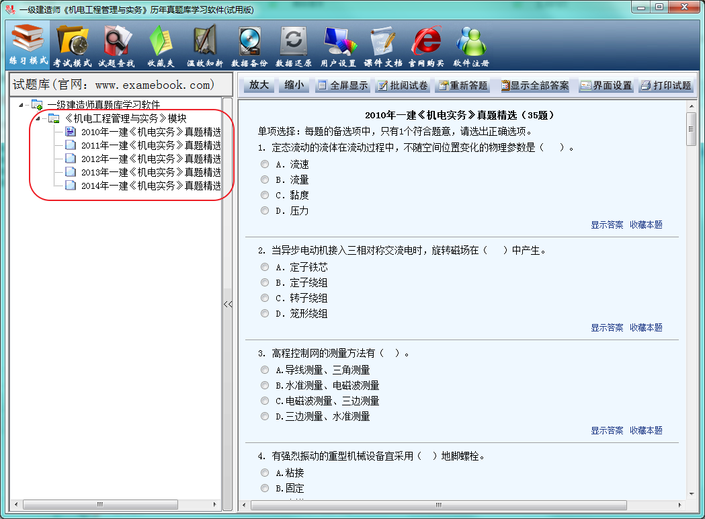Screen dimensions: 705x519
Task: Select option C. 转子绕组
Action: [x=265, y=298]
